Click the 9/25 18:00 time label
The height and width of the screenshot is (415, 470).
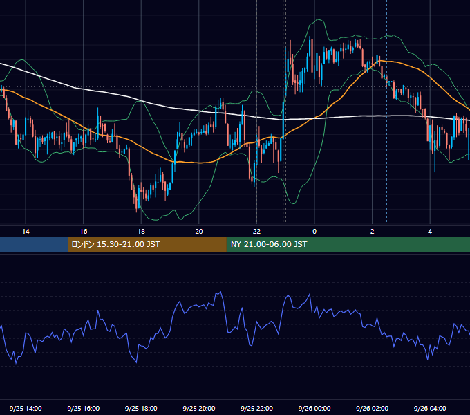pos(141,408)
